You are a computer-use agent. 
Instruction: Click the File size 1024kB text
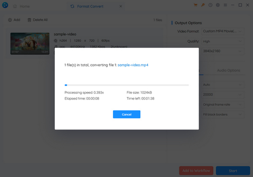pyautogui.click(x=139, y=93)
